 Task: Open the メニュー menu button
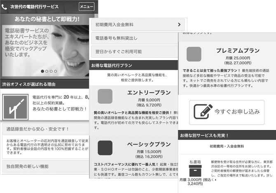pos(86,7)
